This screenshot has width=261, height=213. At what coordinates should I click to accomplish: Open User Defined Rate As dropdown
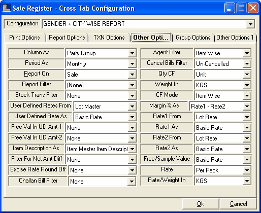coord(132,117)
